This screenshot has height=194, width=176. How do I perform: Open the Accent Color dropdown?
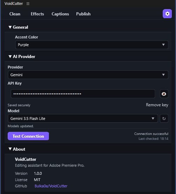92,45
